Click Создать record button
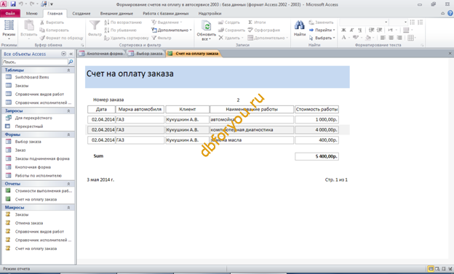The height and width of the screenshot is (274, 454). pyautogui.click(x=229, y=23)
